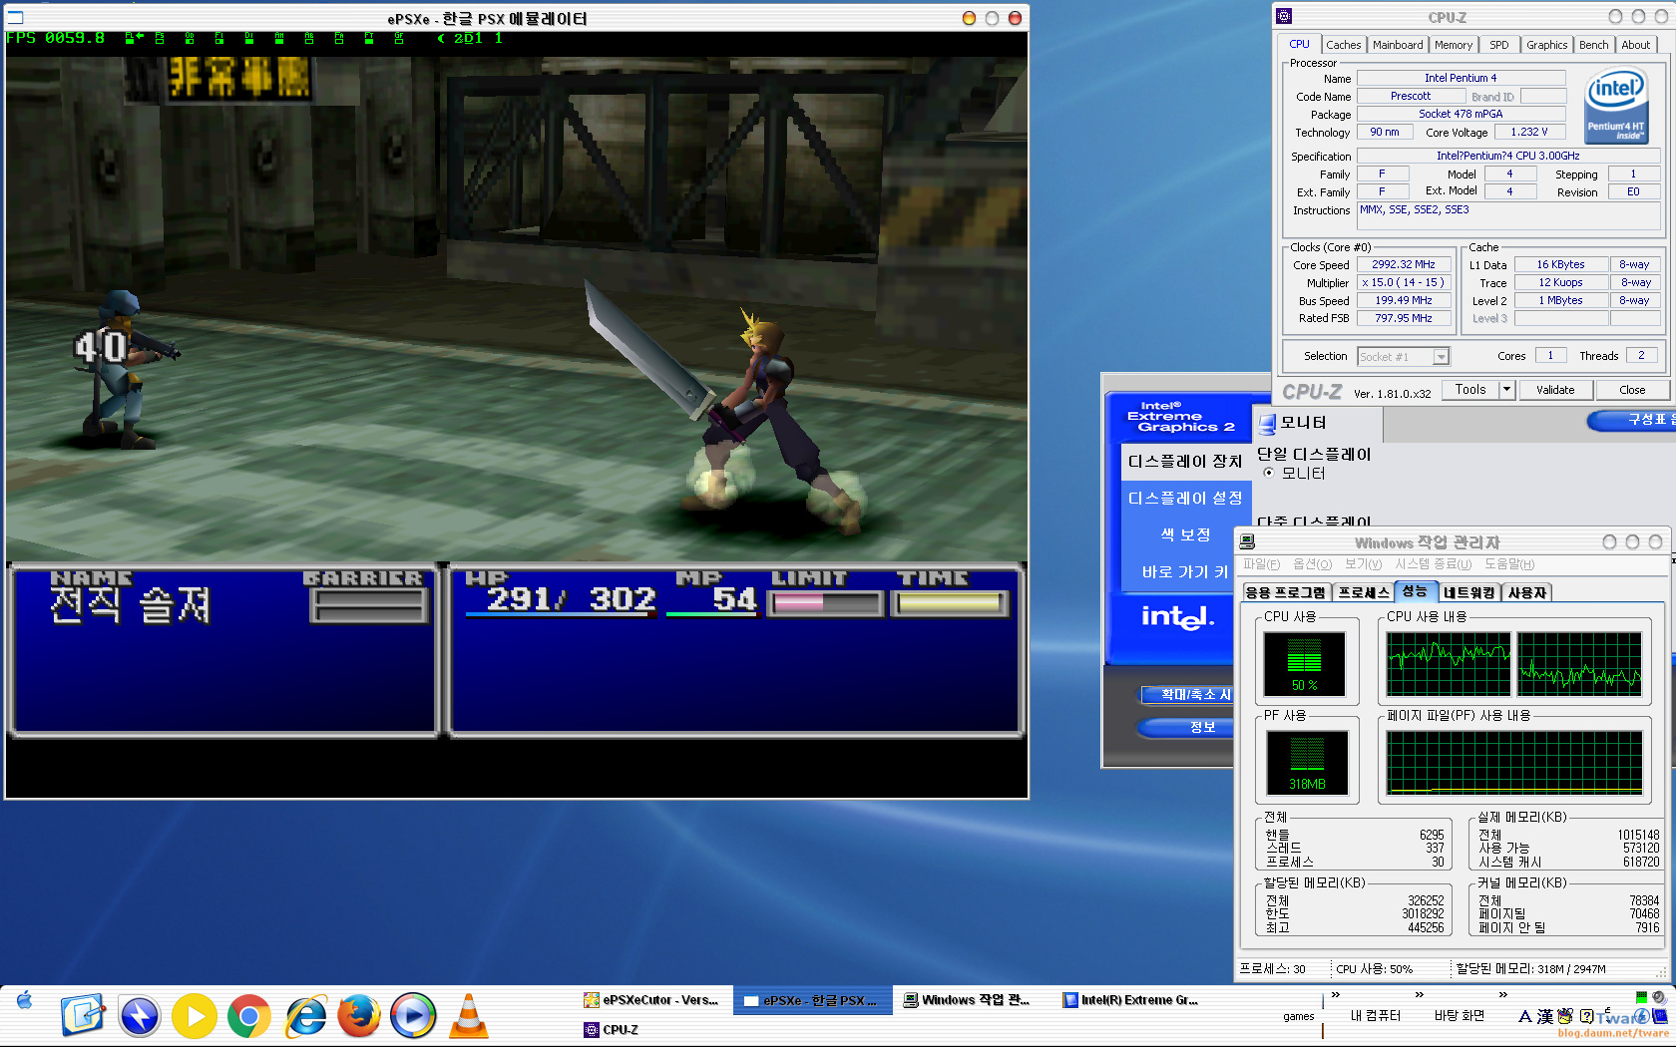The image size is (1676, 1047).
Task: Switch to the SPD tab
Action: pos(1499,45)
